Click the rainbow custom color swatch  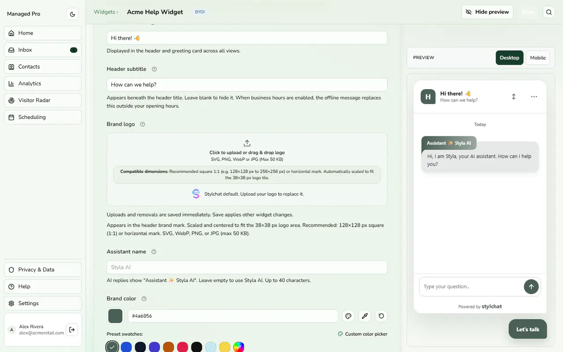pyautogui.click(x=239, y=347)
